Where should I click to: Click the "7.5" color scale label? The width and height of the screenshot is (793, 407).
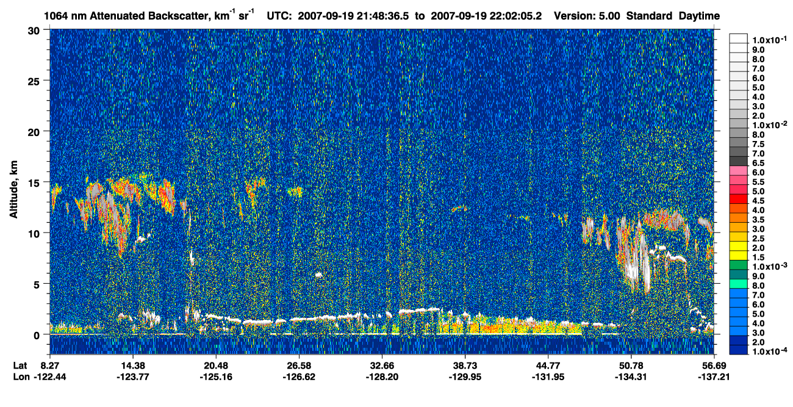click(x=759, y=144)
